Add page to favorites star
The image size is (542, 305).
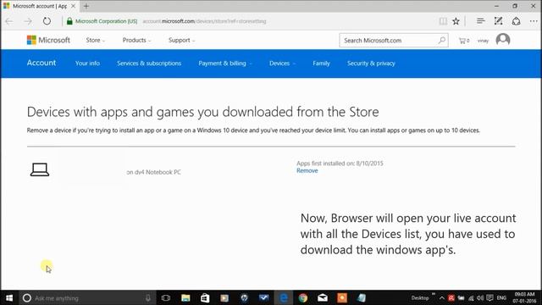tap(456, 21)
